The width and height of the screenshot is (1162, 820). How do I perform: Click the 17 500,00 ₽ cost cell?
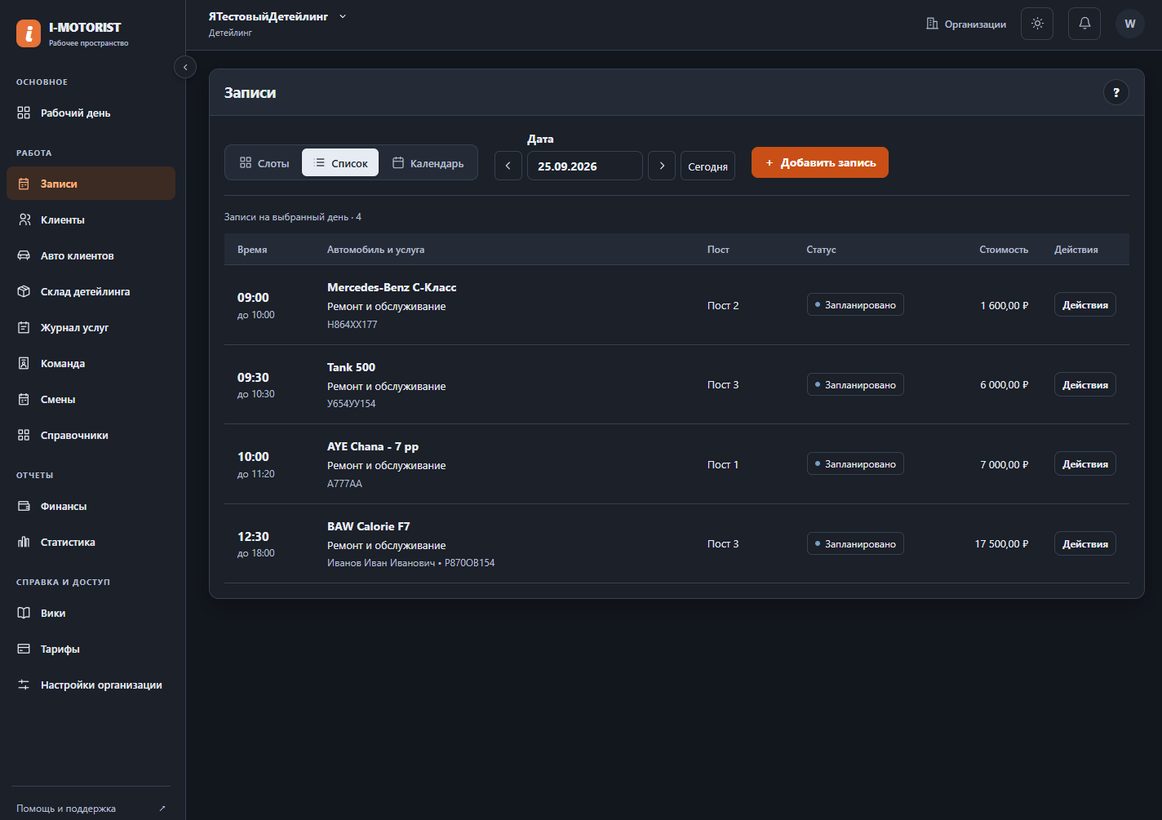pos(1001,543)
